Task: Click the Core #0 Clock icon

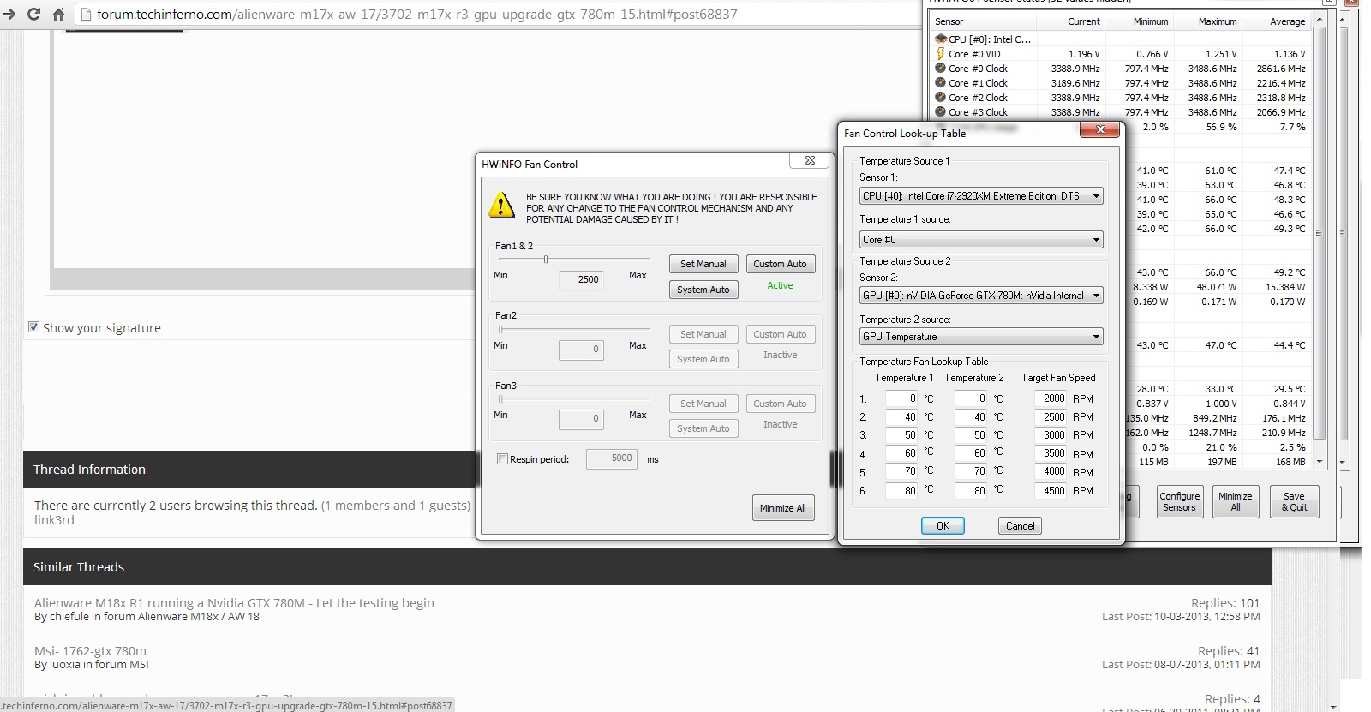Action: [x=941, y=68]
